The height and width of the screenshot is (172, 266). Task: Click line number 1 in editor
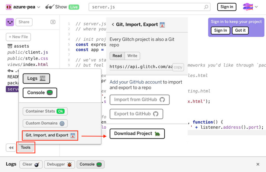(69, 24)
